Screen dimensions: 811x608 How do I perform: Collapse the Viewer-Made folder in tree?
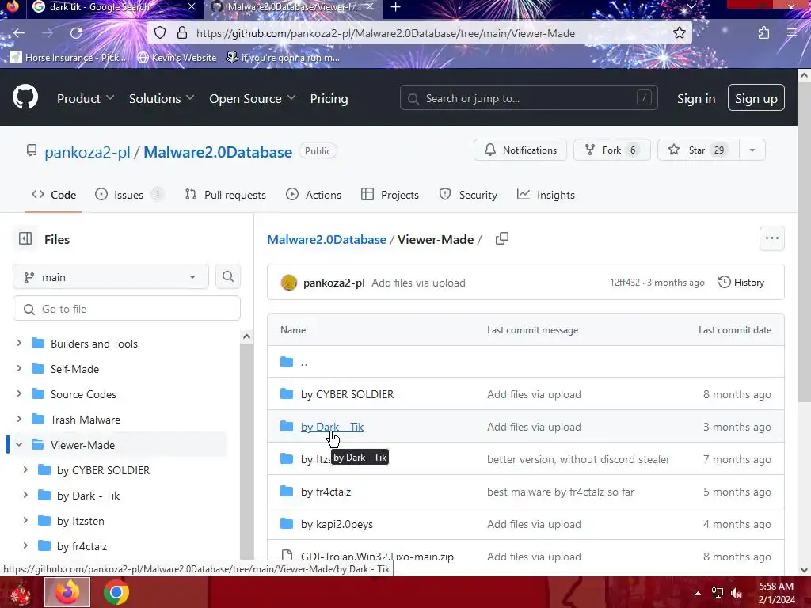click(x=19, y=444)
